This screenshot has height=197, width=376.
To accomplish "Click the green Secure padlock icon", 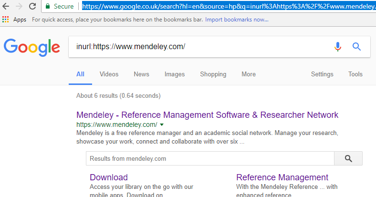I will coord(48,6).
